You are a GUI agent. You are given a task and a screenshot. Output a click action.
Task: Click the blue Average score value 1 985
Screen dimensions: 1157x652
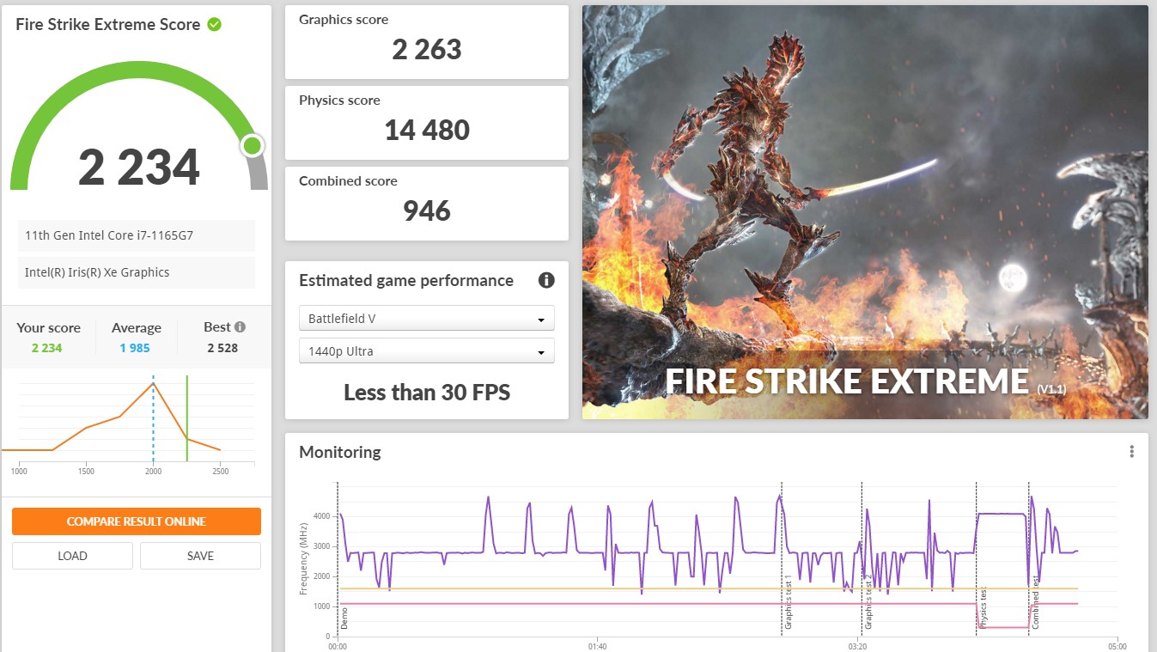[135, 348]
